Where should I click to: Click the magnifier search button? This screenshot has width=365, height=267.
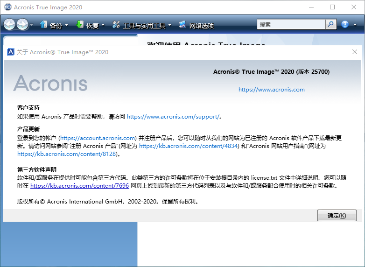click(330, 25)
